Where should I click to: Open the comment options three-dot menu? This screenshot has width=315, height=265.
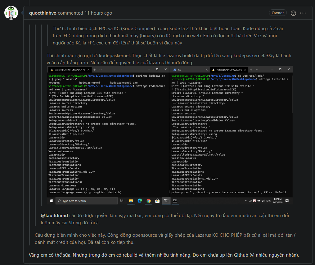[x=303, y=13]
